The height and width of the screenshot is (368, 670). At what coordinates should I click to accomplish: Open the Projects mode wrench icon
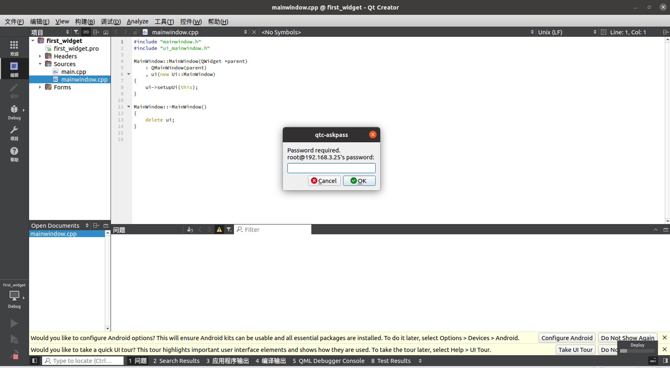[14, 133]
